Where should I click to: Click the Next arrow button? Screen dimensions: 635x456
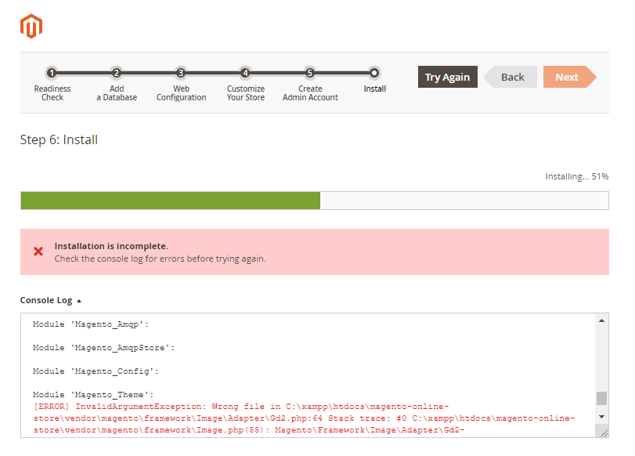point(568,77)
